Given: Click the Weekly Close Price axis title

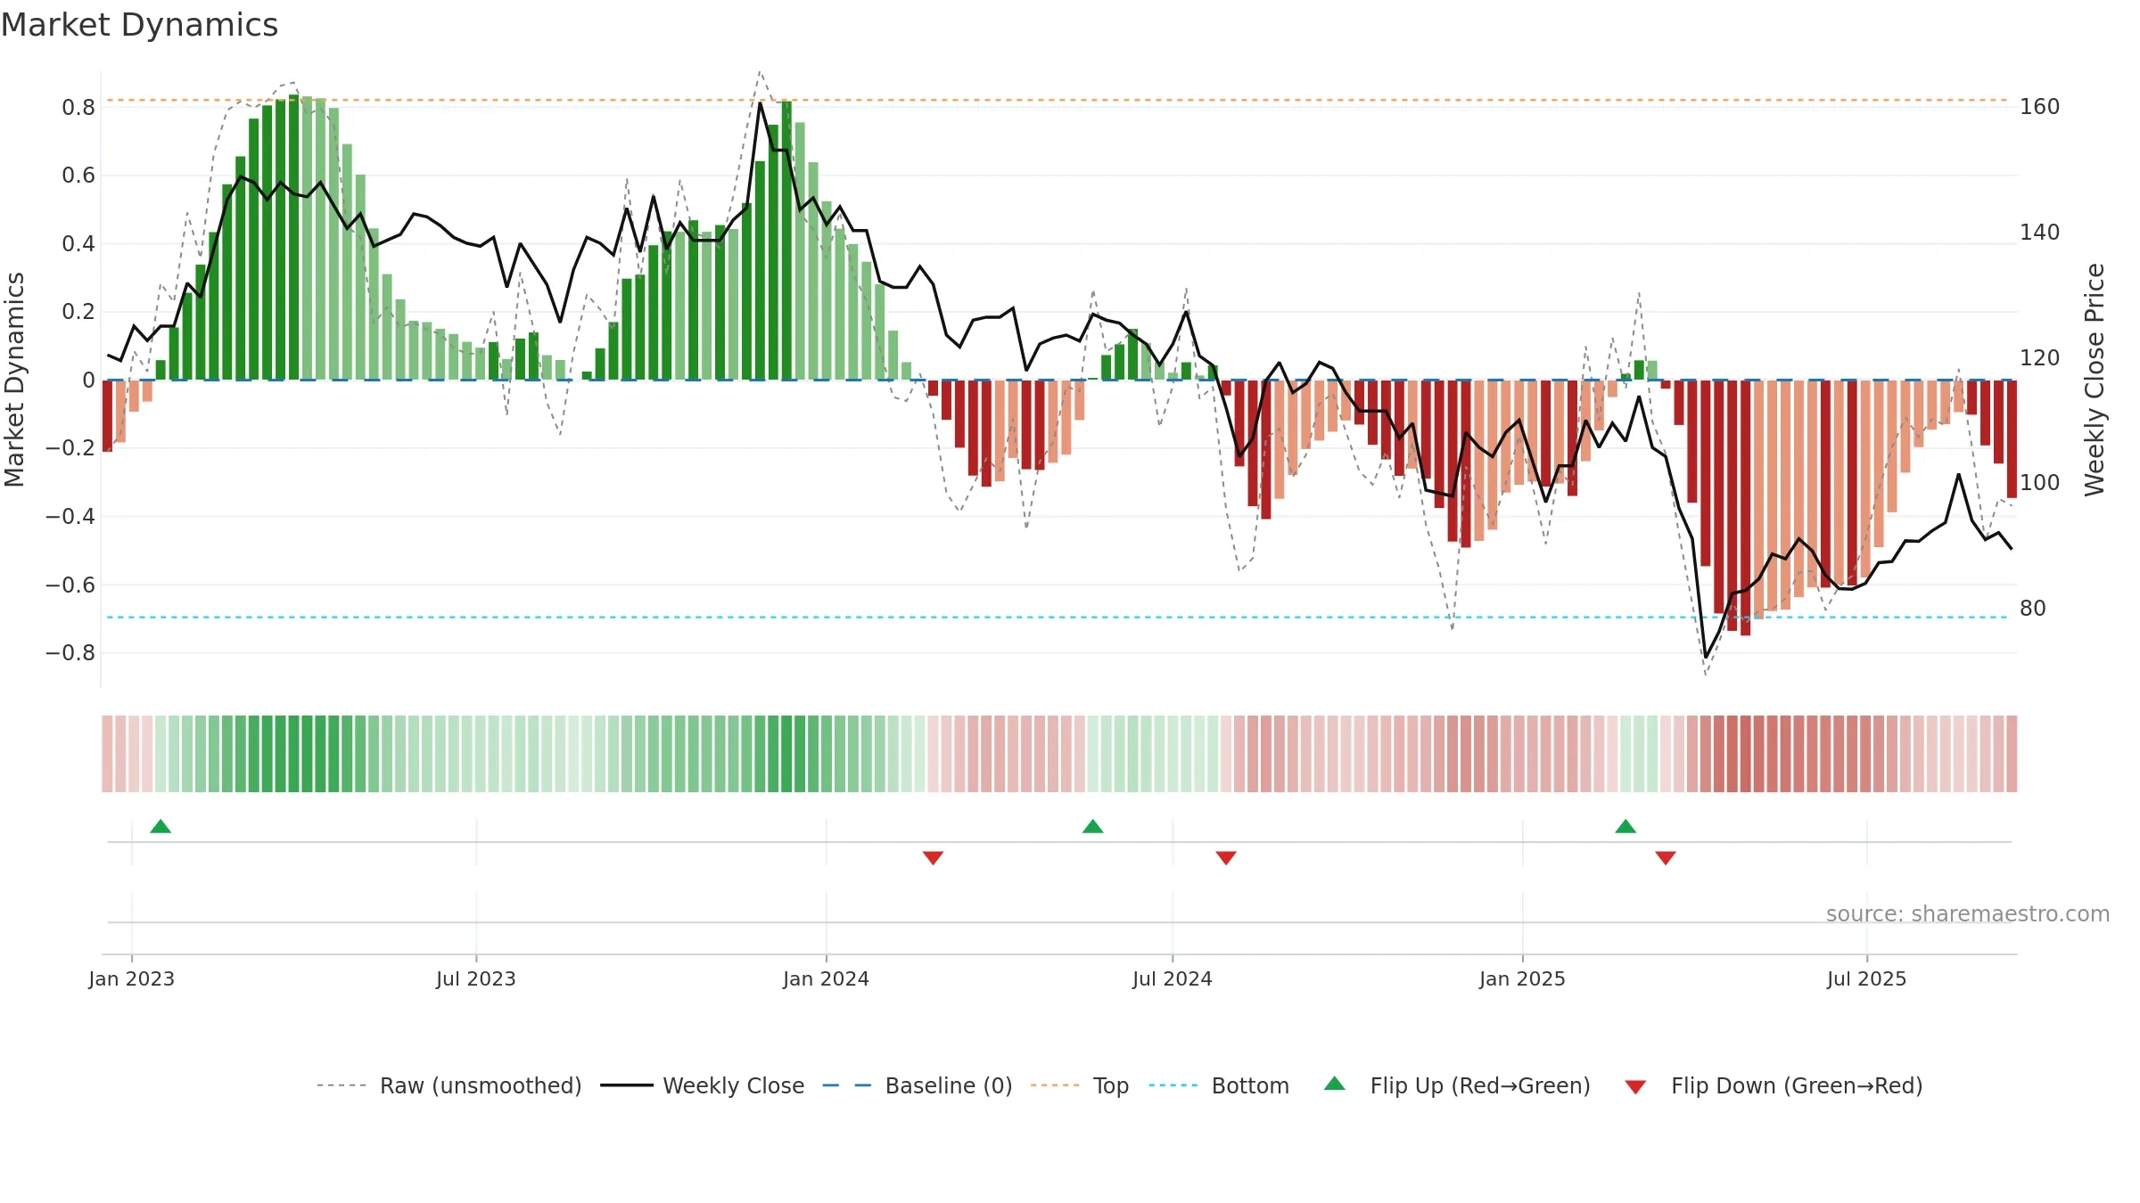Looking at the screenshot, I should coord(2095,380).
